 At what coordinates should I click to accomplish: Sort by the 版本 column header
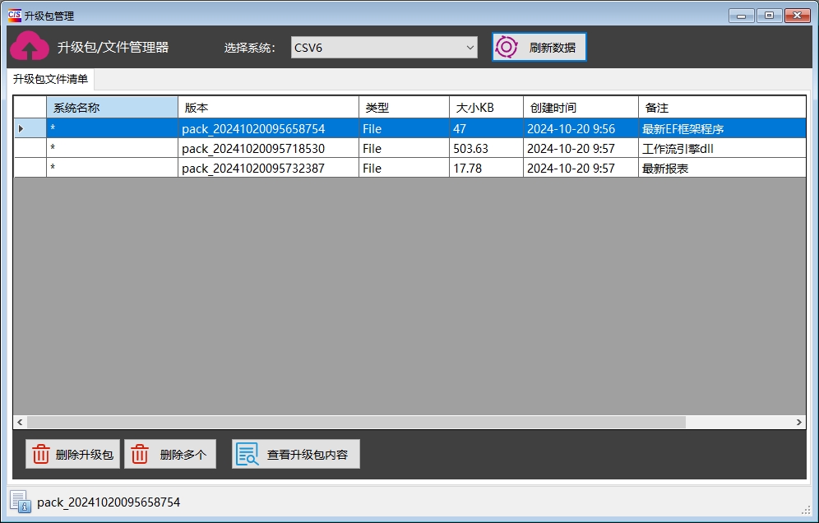click(268, 108)
